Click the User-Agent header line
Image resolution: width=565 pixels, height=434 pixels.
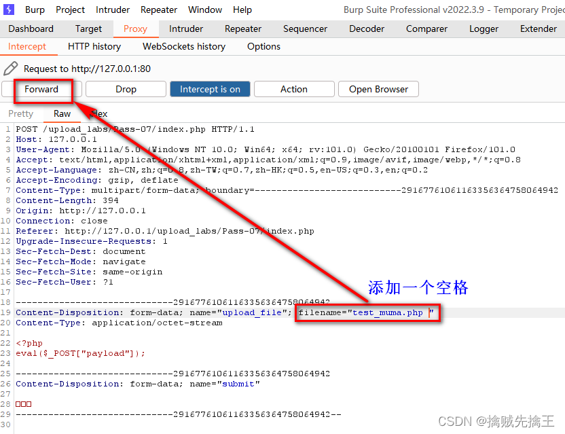266,149
